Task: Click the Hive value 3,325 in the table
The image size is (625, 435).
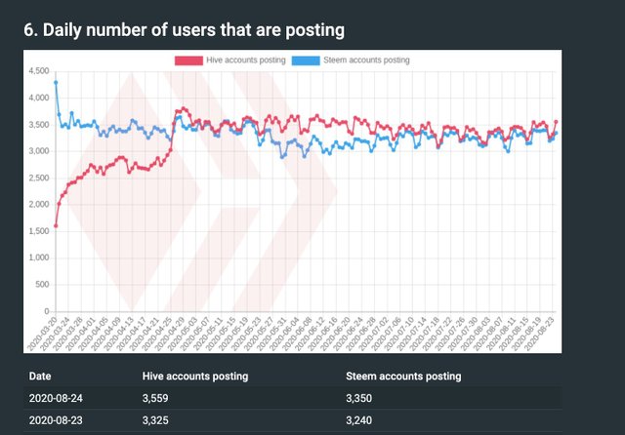Action: pyautogui.click(x=155, y=420)
